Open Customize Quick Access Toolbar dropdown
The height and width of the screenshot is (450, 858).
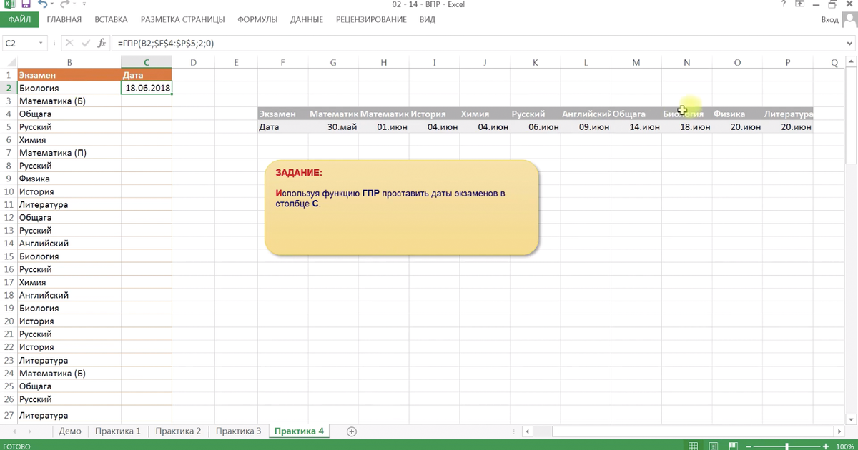click(x=84, y=5)
